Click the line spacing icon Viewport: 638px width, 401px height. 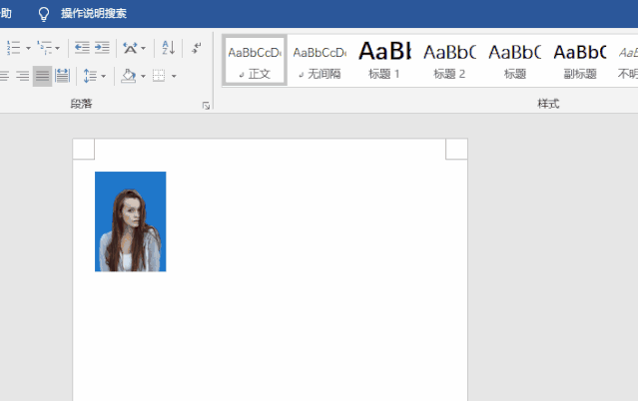tap(89, 76)
